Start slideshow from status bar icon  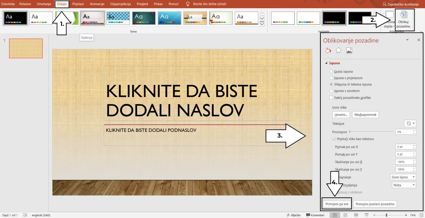(367, 215)
